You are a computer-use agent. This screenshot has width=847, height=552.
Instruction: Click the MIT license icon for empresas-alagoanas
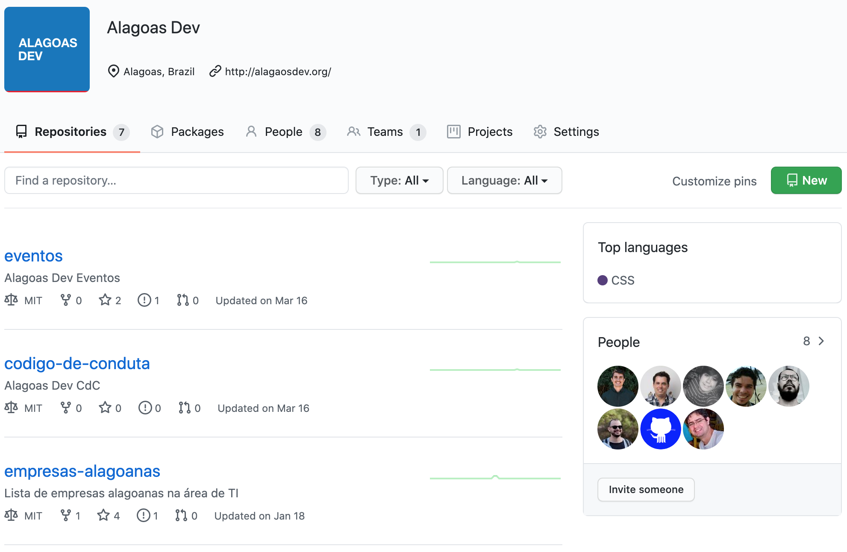click(11, 515)
